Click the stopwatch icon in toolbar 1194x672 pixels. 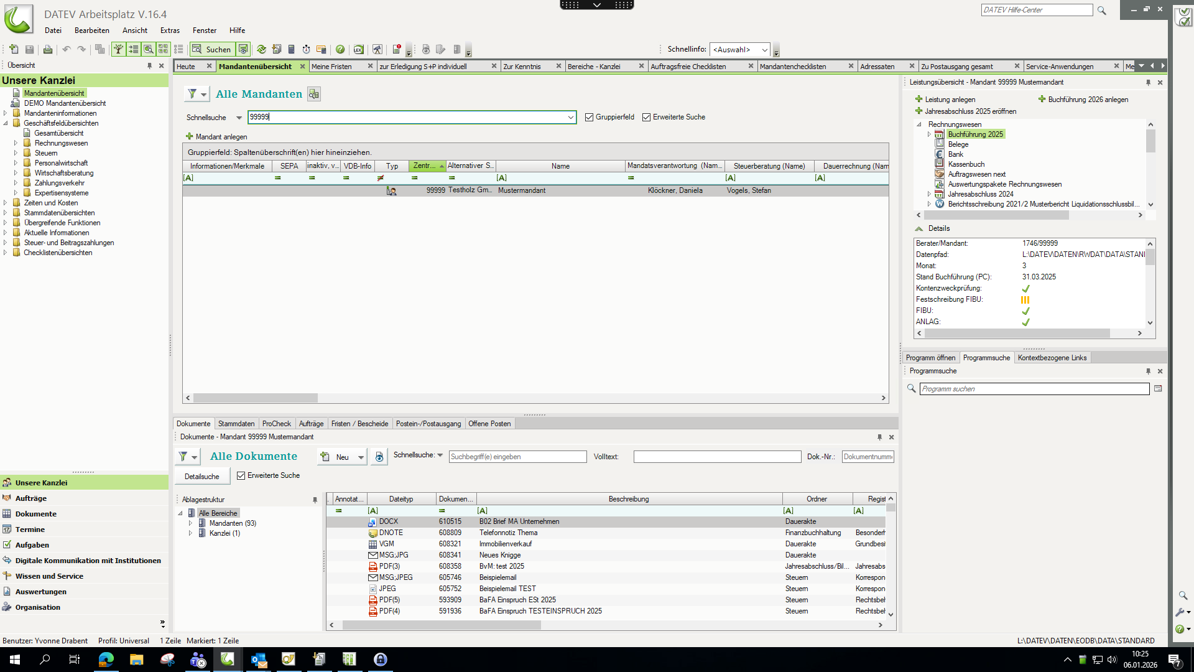[306, 49]
